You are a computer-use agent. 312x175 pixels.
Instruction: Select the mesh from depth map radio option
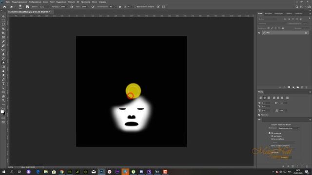(270, 146)
